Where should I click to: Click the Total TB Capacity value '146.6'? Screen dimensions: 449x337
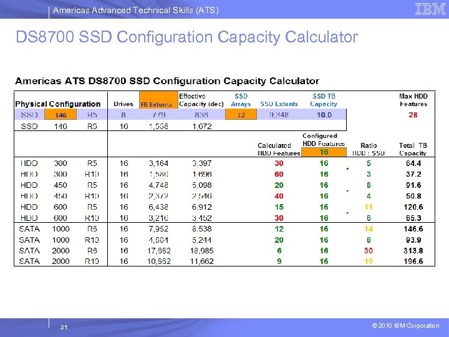[x=413, y=229]
